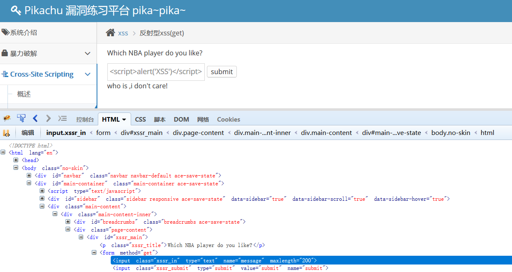Click the NBA player text input
Screen dimensions: 512x272
click(156, 72)
